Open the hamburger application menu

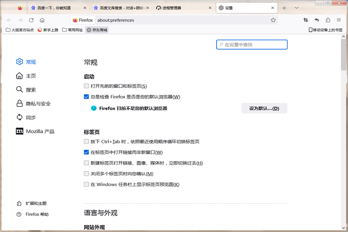click(339, 20)
